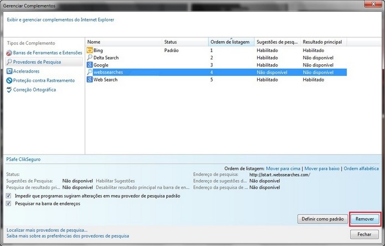Click 'Mover para cima' link
This screenshot has width=385, height=246.
283,168
